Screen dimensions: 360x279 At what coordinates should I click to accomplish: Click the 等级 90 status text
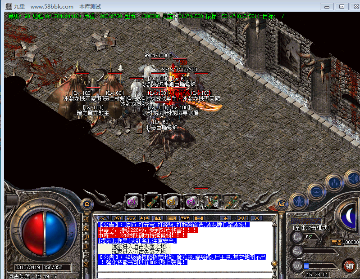point(19,16)
